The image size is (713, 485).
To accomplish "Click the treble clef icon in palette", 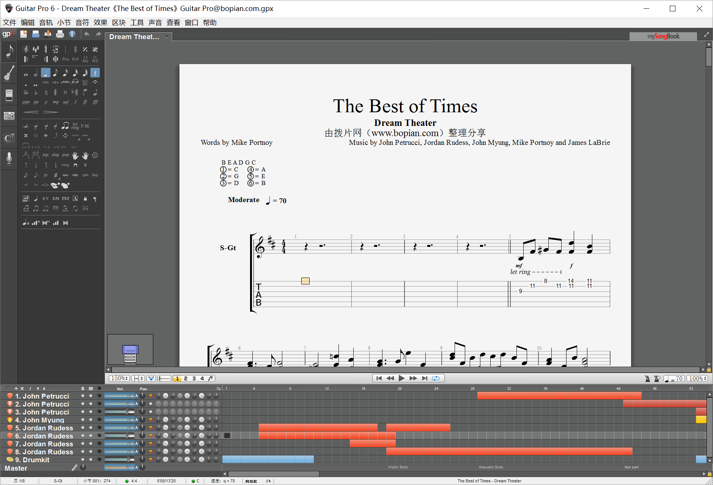I will coord(26,49).
